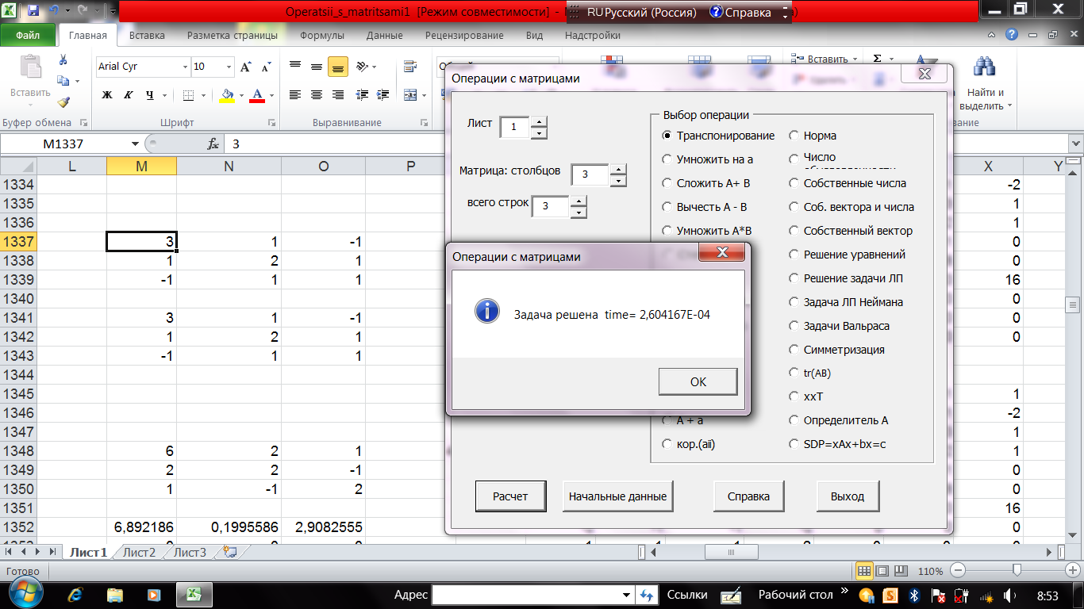Toggle italic К formatting
The image size is (1084, 609).
tap(129, 95)
